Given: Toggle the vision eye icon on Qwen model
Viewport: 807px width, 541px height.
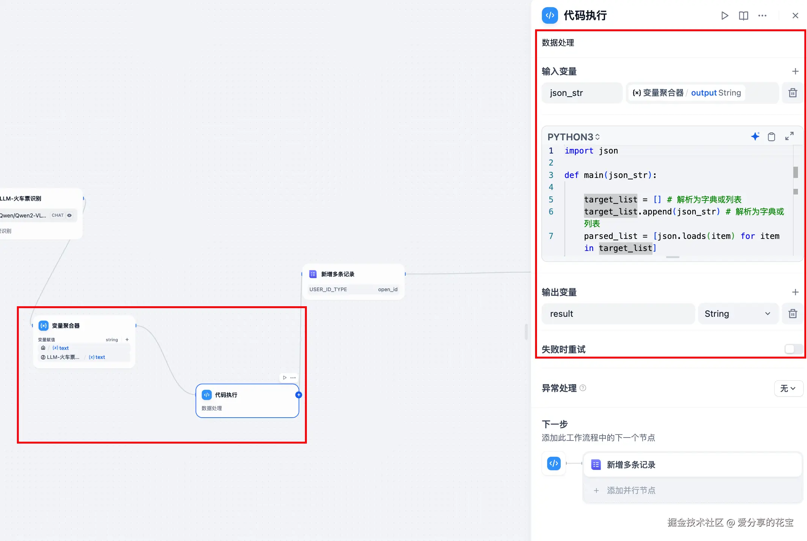Looking at the screenshot, I should (70, 215).
